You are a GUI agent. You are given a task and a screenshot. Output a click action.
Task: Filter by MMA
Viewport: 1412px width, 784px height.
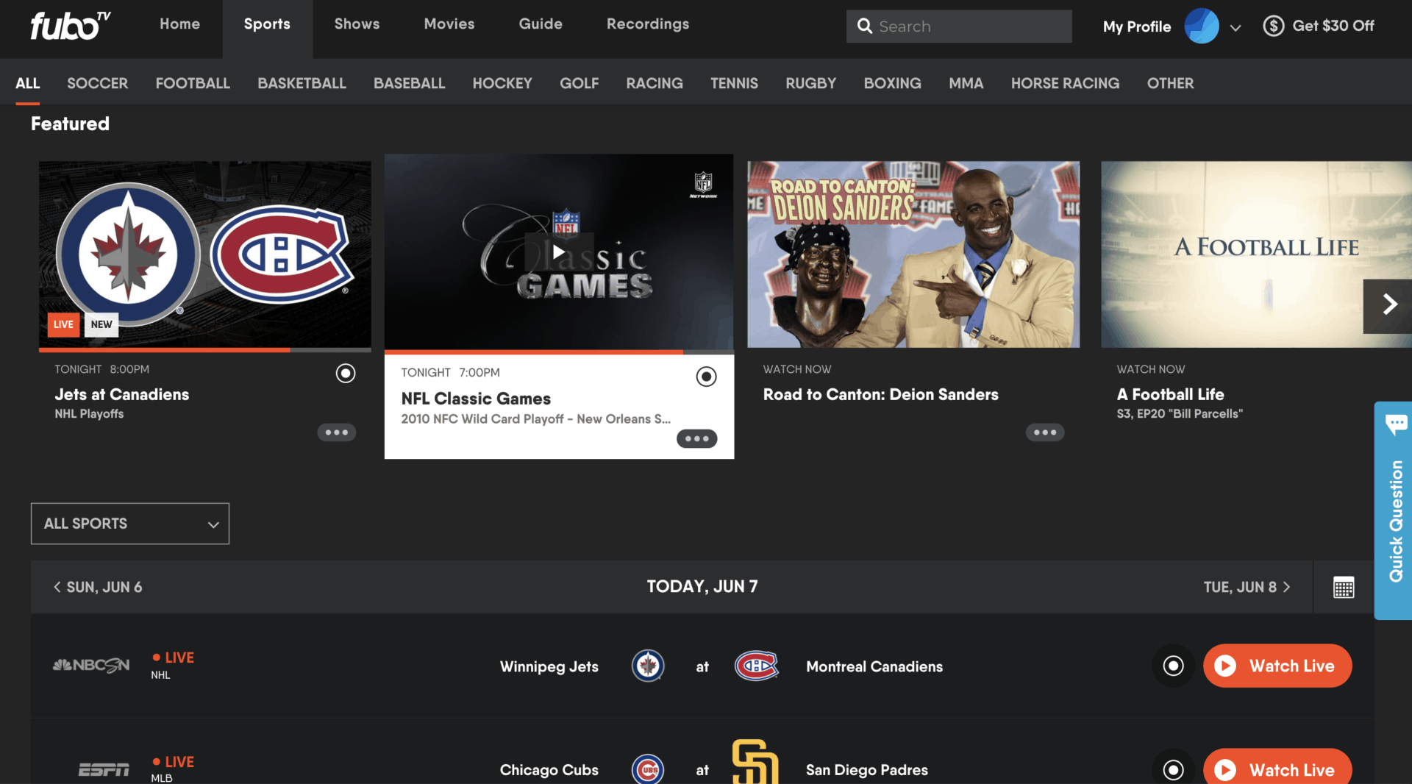(966, 83)
